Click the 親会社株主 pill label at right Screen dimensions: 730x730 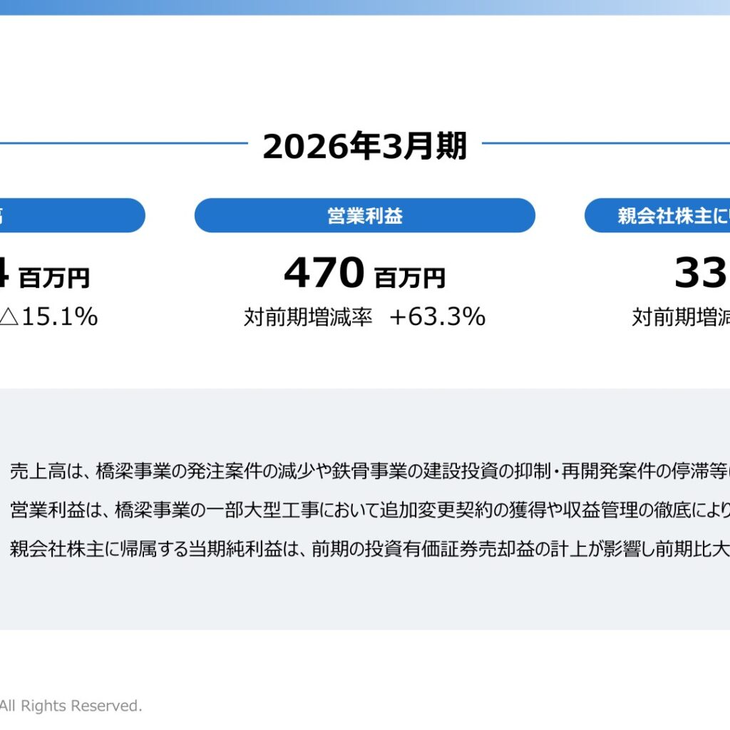pos(657,215)
